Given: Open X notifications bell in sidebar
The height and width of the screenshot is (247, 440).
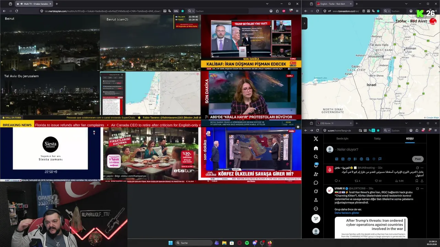Looking at the screenshot, I should [x=316, y=165].
